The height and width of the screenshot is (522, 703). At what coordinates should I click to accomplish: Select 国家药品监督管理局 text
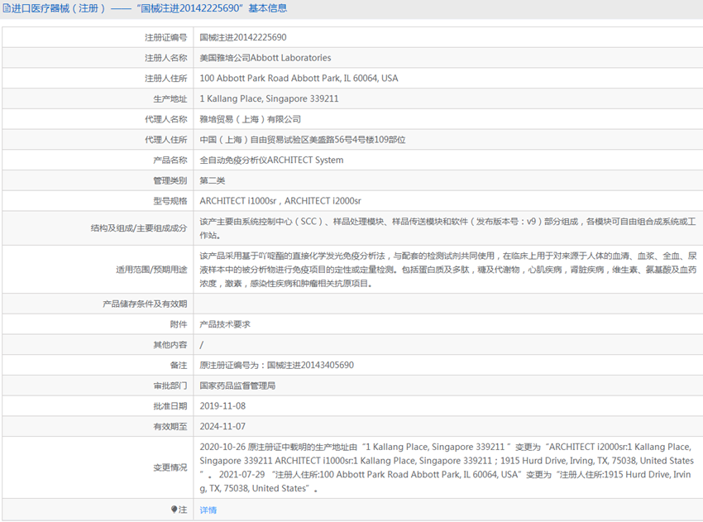(x=237, y=386)
